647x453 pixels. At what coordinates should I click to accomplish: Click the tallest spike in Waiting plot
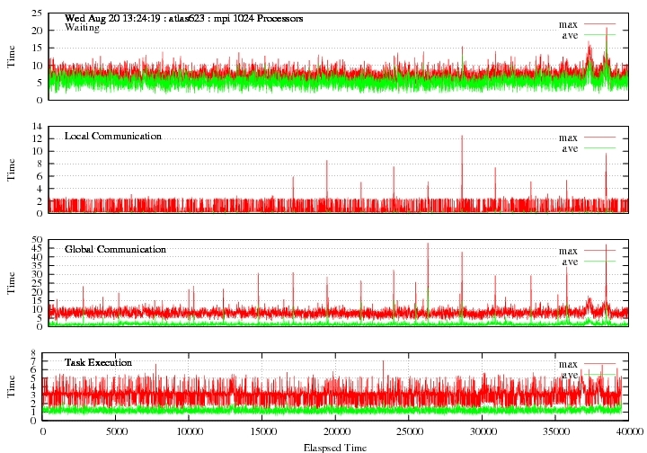pos(607,49)
